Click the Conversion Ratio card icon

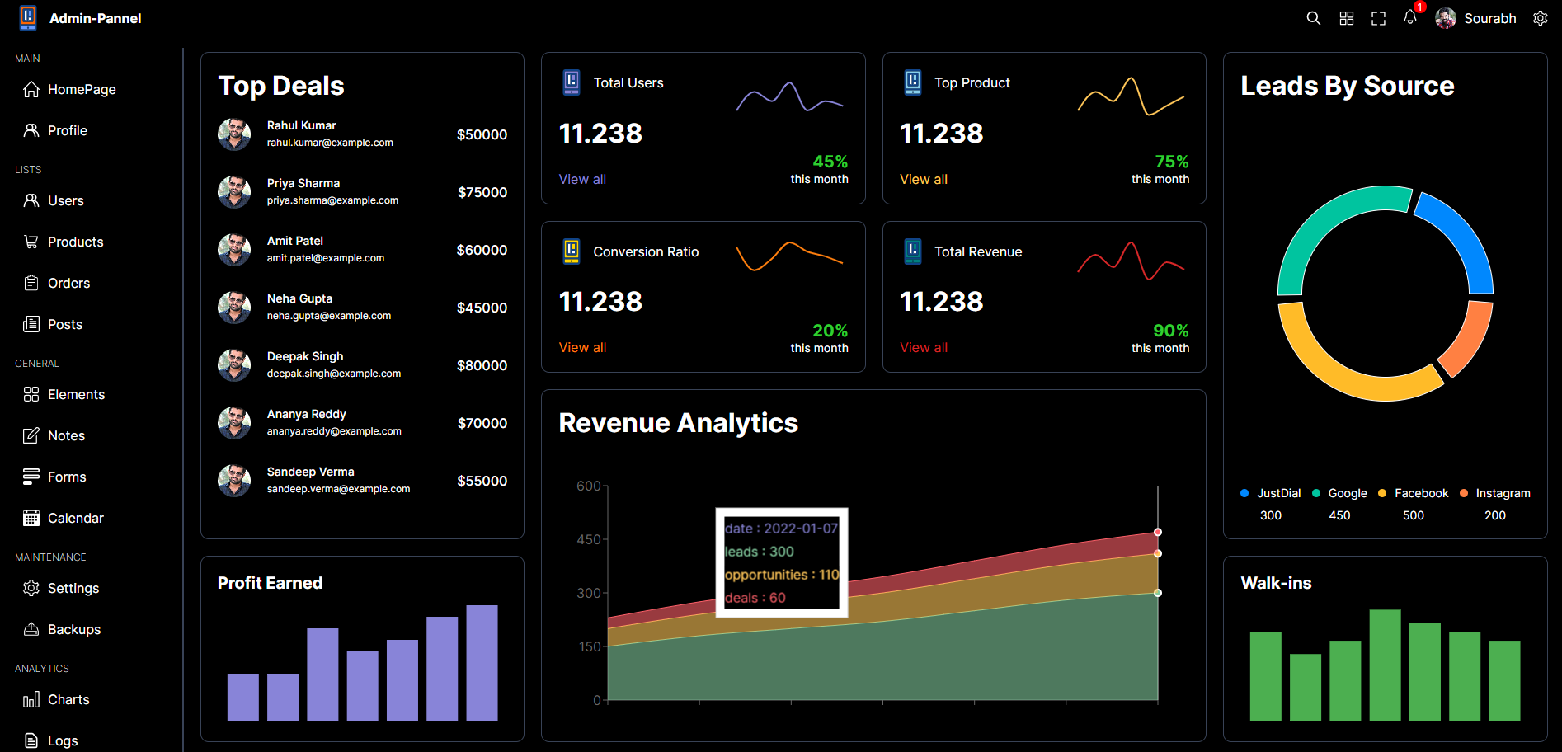point(572,251)
